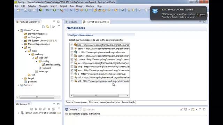The height and width of the screenshot is (125, 223).
Task: Uncheck the beans namespace checkbox
Action: [x=72, y=49]
